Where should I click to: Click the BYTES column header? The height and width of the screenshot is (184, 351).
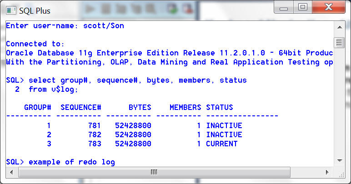140,108
